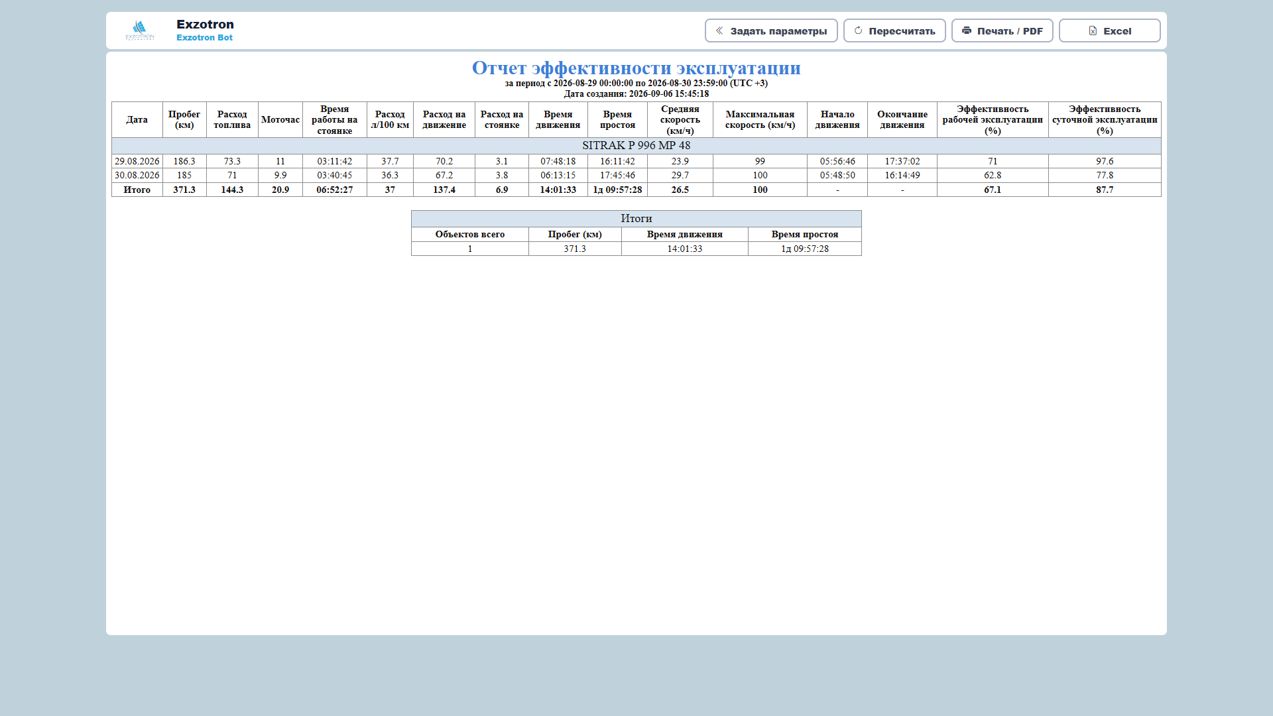Click the Пробег (км) column header
The image size is (1273, 716).
[184, 119]
